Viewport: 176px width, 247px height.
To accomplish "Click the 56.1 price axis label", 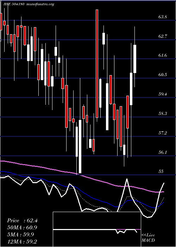I will tap(163, 152).
